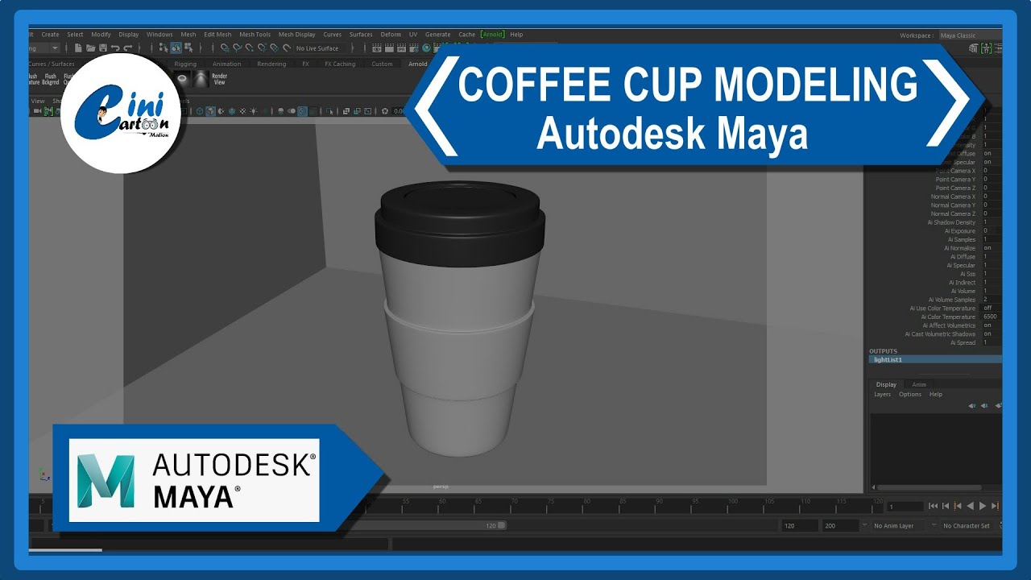Render current frame clapperboard icon
The width and height of the screenshot is (1031, 580).
pos(390,48)
